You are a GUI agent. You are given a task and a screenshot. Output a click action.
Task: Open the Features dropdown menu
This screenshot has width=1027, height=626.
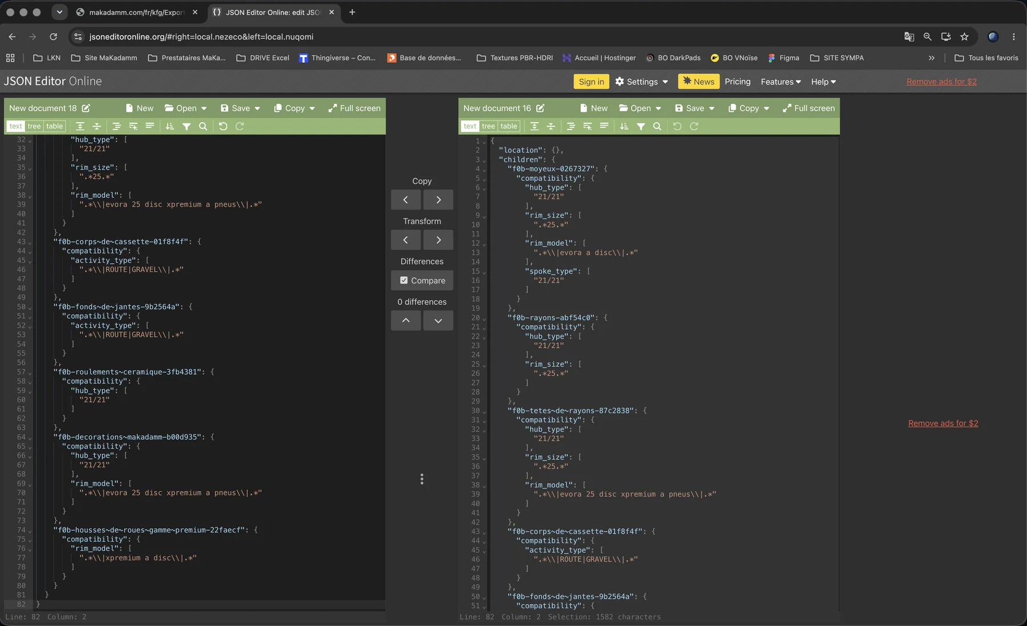coord(781,82)
